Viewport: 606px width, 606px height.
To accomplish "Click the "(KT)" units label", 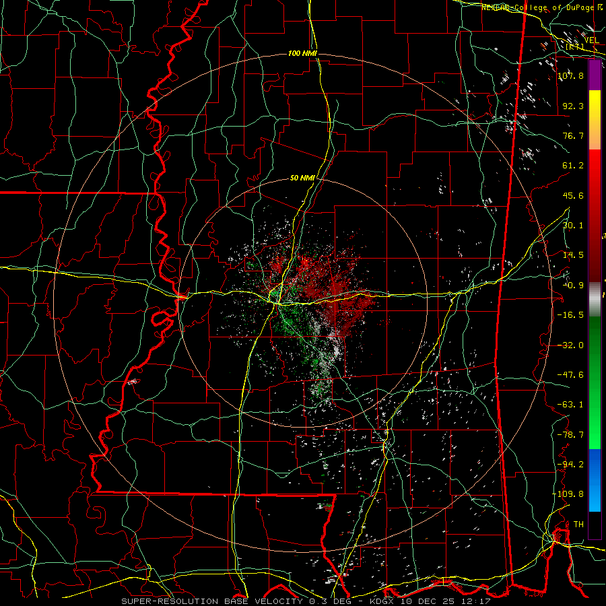I will click(575, 46).
